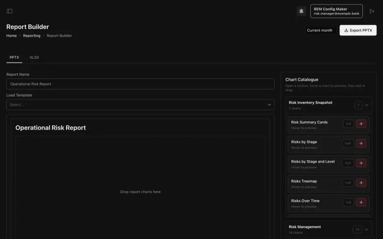
Task: Toggle the sidebar panel icon
Action: pyautogui.click(x=10, y=11)
